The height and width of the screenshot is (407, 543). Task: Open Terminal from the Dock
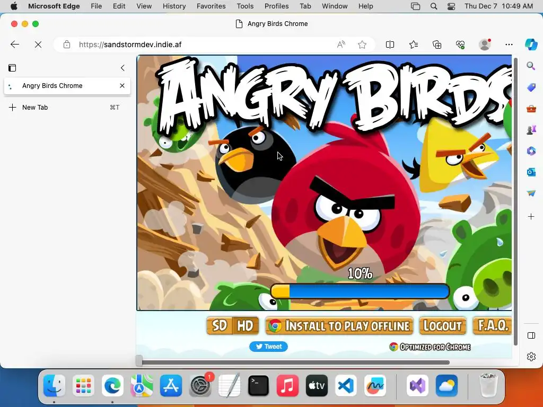tap(258, 385)
